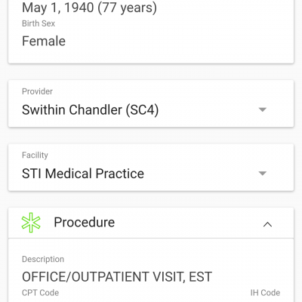Click the Procedure section header title
Screen dimensions: 302x302
point(85,222)
